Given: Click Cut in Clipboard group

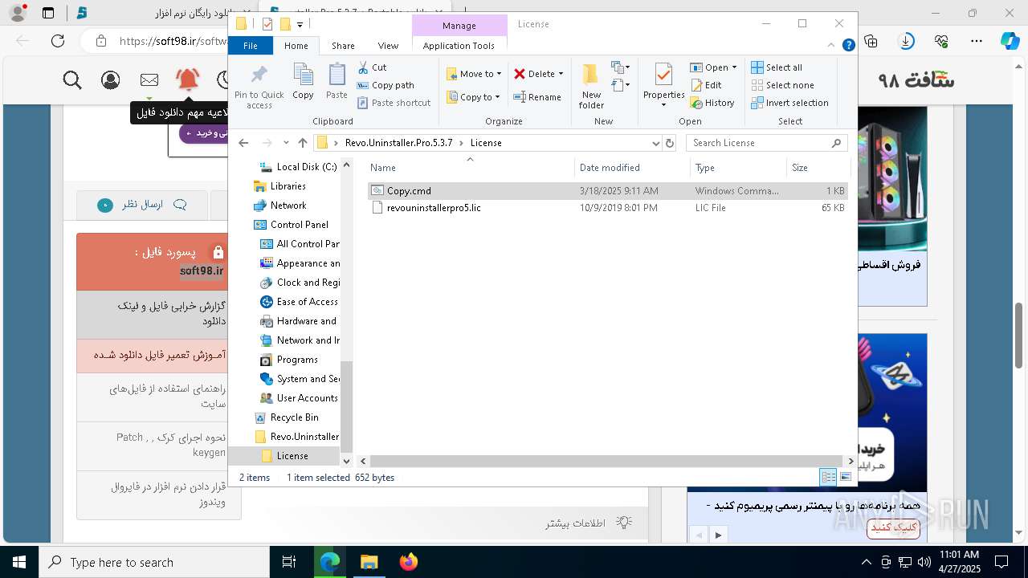Looking at the screenshot, I should pyautogui.click(x=372, y=67).
